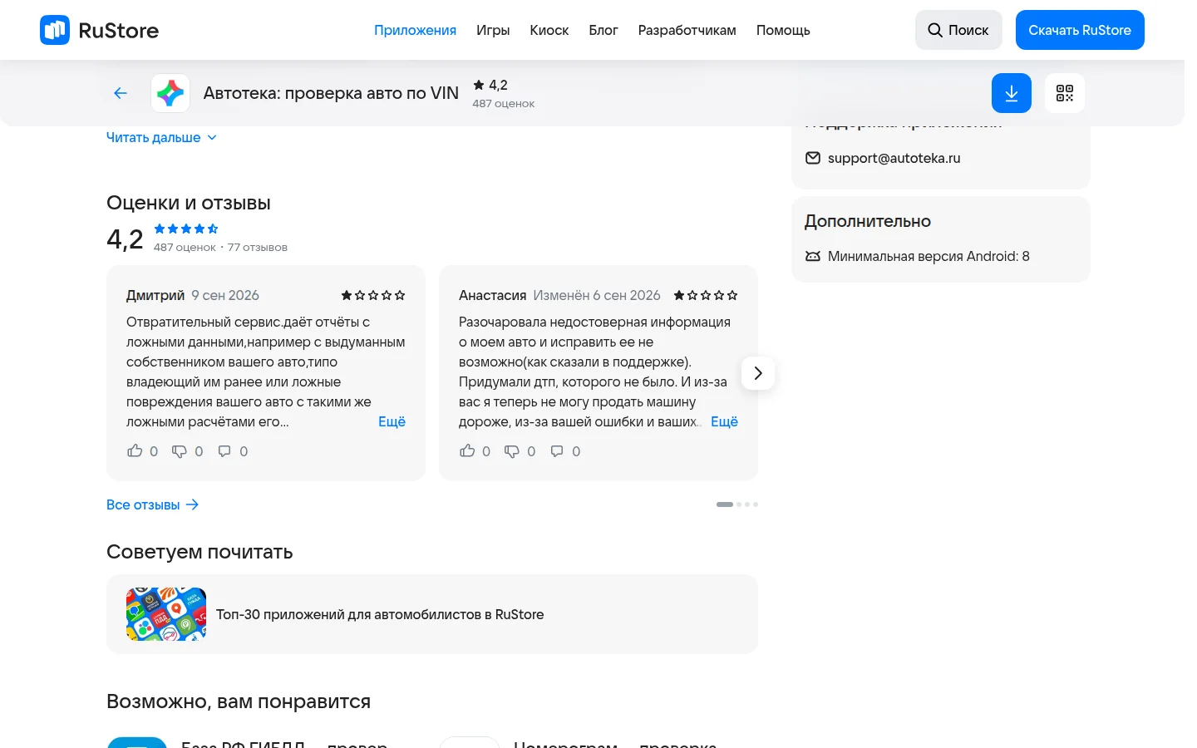
Task: Click the Поиск search button
Action: [958, 30]
